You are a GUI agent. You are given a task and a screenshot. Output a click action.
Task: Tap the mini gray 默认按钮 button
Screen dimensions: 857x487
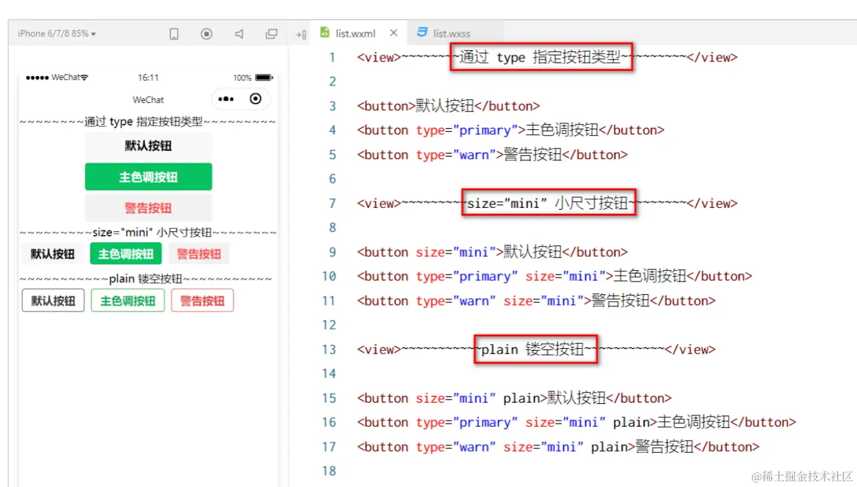click(x=53, y=254)
